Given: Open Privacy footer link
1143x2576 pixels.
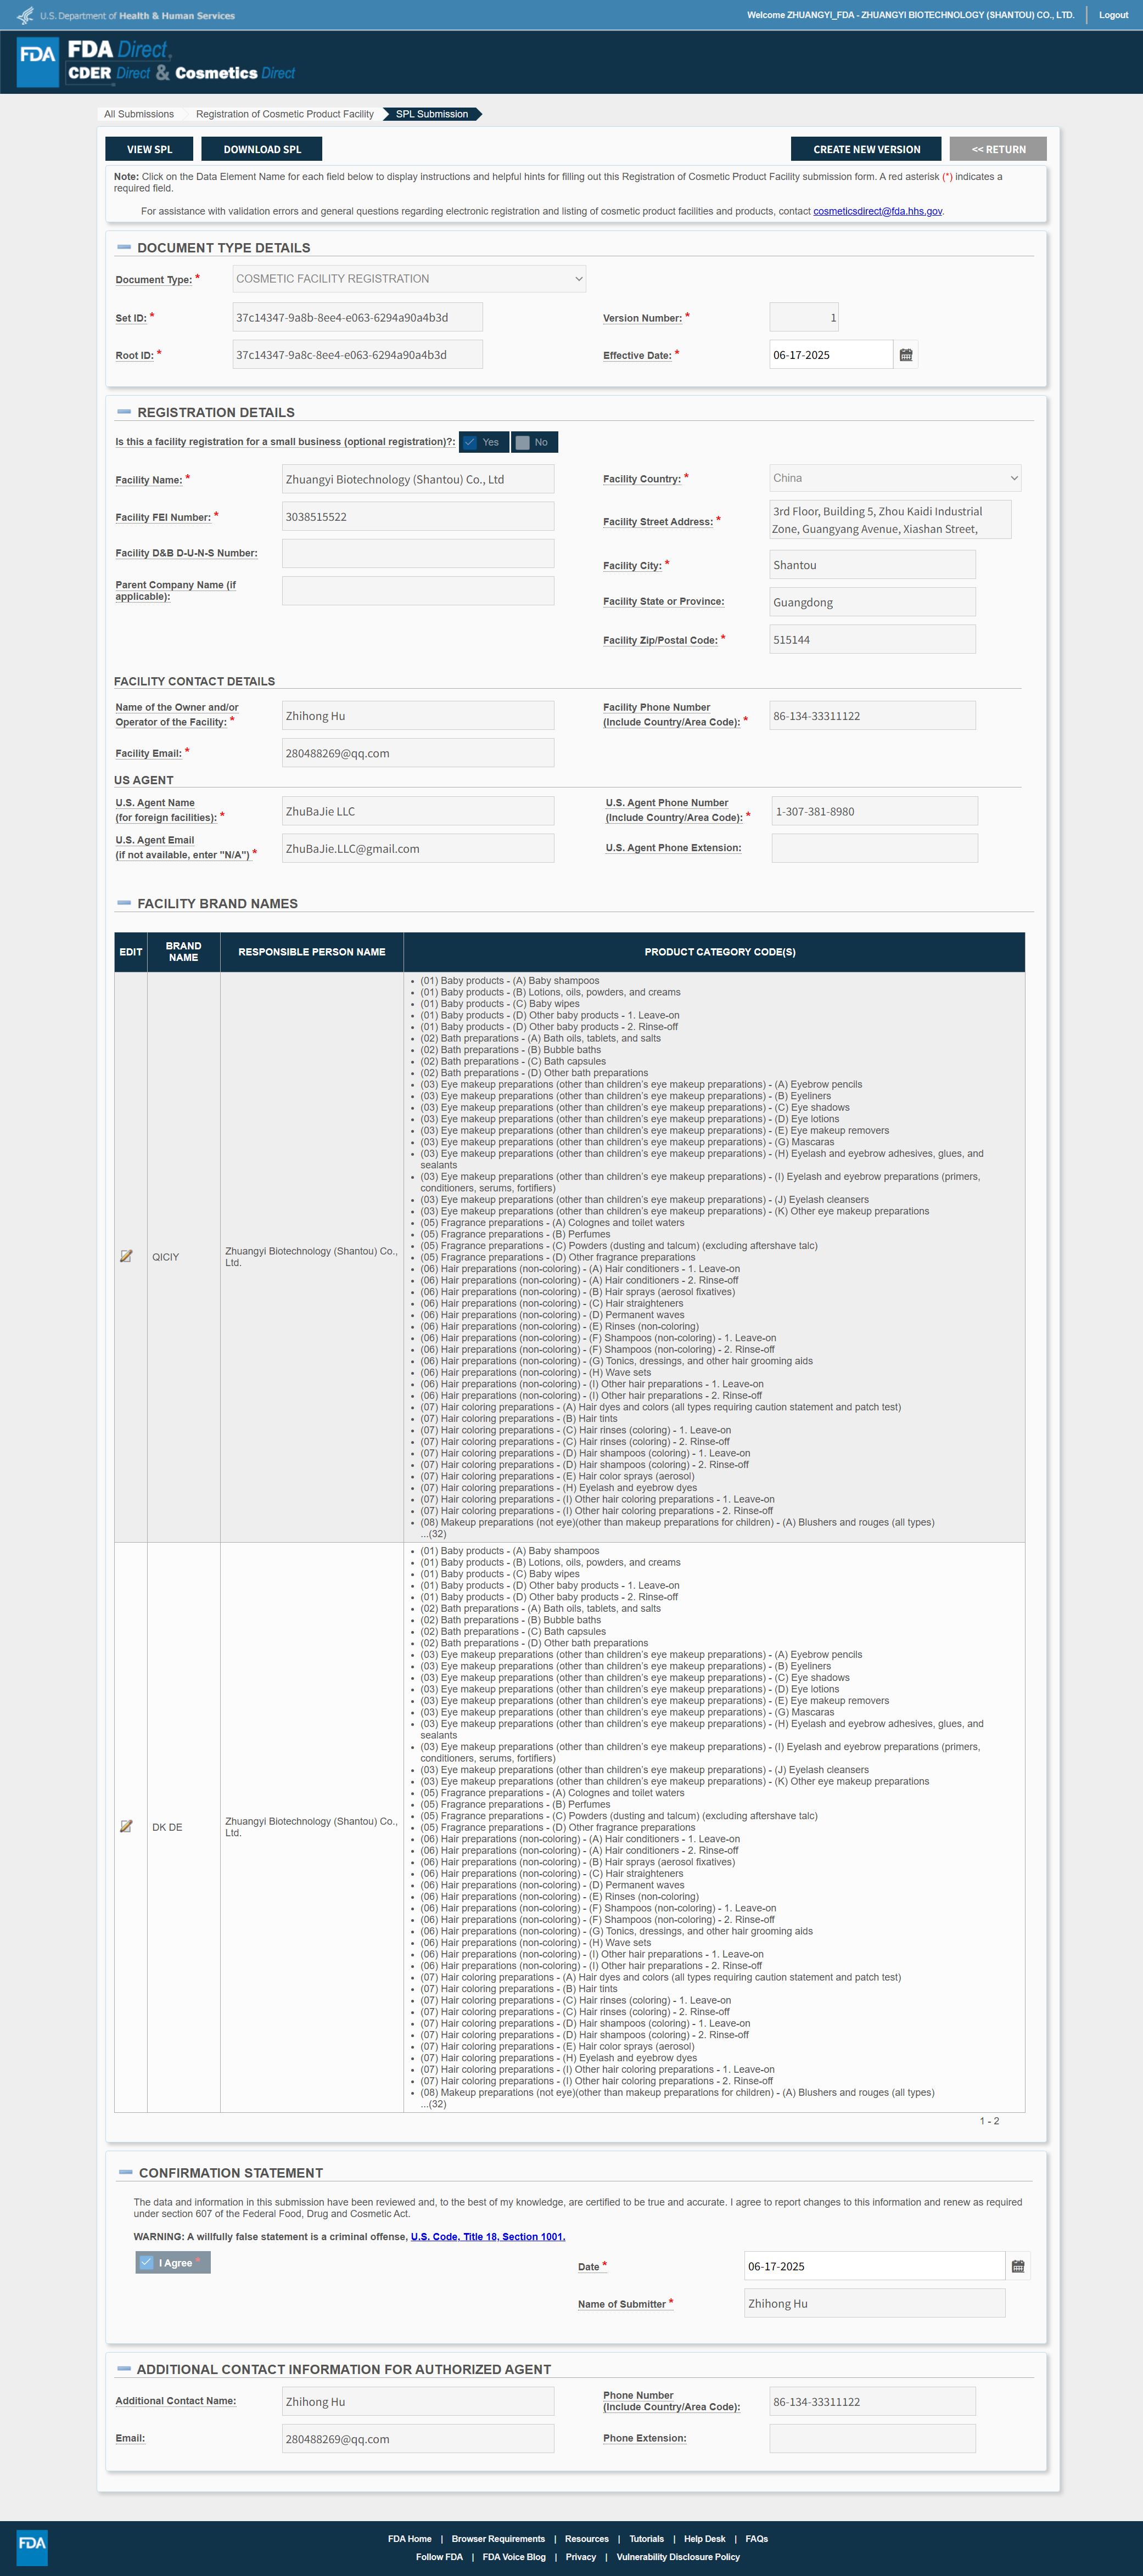Looking at the screenshot, I should tap(581, 2557).
